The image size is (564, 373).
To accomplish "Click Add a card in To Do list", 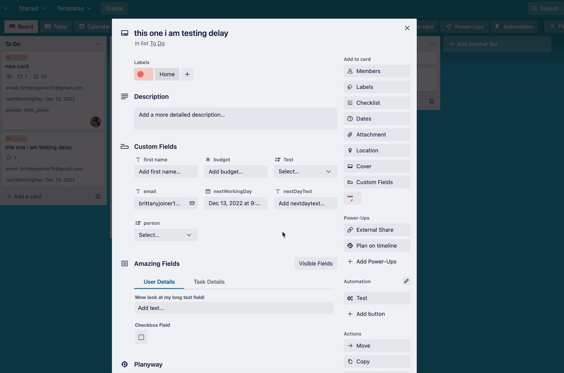I will pyautogui.click(x=24, y=196).
